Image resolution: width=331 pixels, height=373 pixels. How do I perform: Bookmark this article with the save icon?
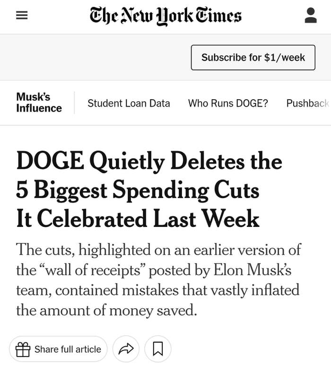coord(158,349)
